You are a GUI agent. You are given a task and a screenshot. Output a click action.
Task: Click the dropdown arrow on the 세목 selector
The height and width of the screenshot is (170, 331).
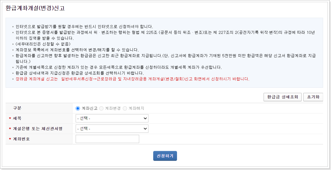(x=145, y=118)
